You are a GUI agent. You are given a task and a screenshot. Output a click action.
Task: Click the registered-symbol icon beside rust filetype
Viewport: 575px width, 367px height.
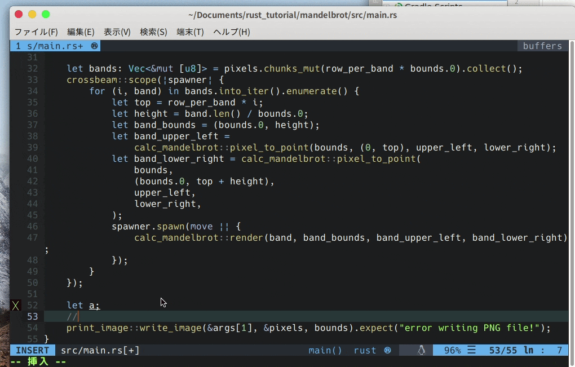point(387,350)
